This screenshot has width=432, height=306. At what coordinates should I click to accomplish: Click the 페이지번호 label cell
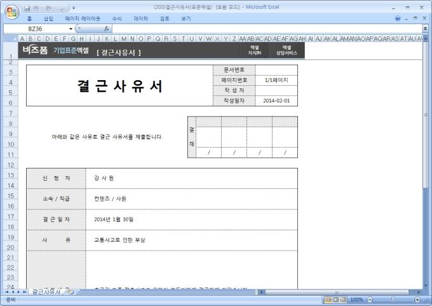tap(234, 80)
